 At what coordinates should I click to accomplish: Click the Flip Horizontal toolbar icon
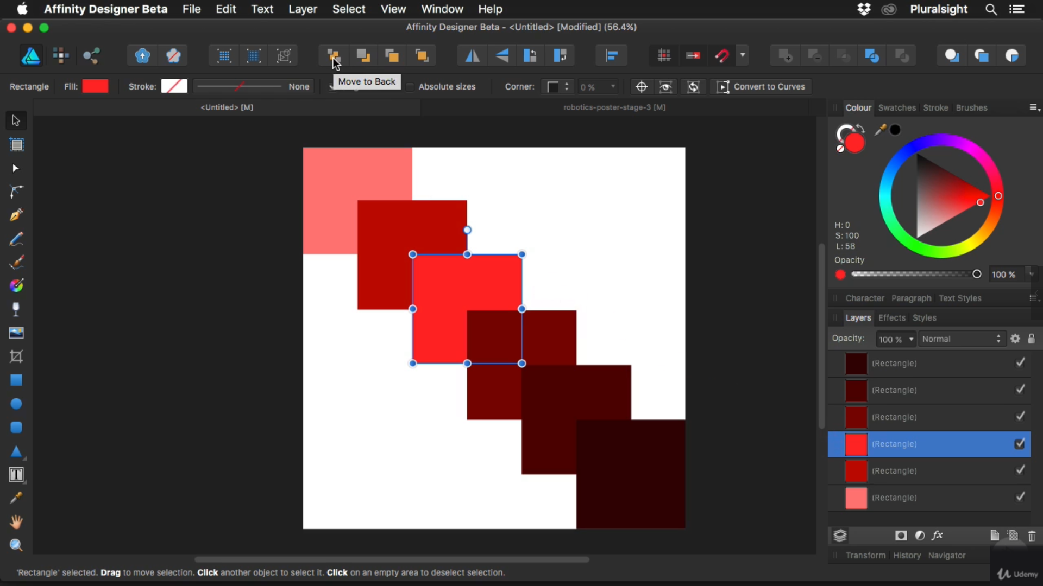click(472, 55)
